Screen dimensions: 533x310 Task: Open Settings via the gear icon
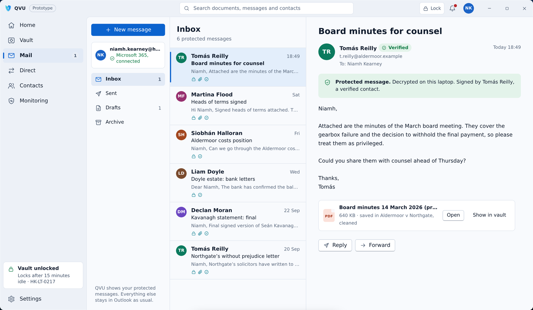point(11,299)
